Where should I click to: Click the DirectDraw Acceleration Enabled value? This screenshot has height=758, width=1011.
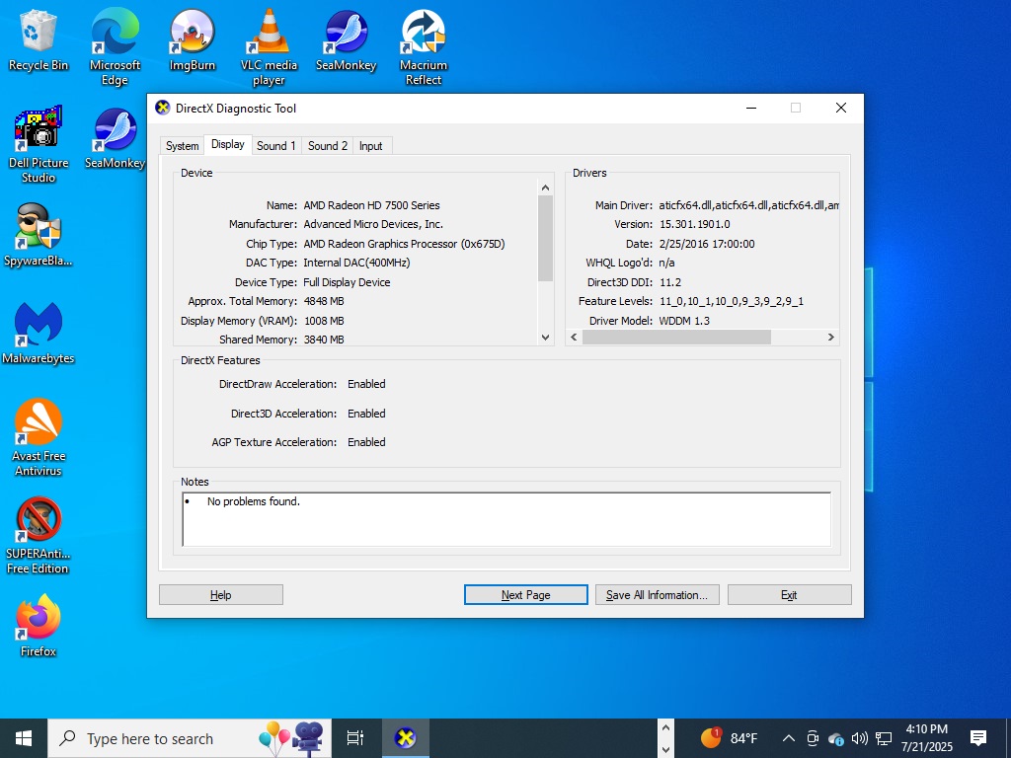(366, 384)
